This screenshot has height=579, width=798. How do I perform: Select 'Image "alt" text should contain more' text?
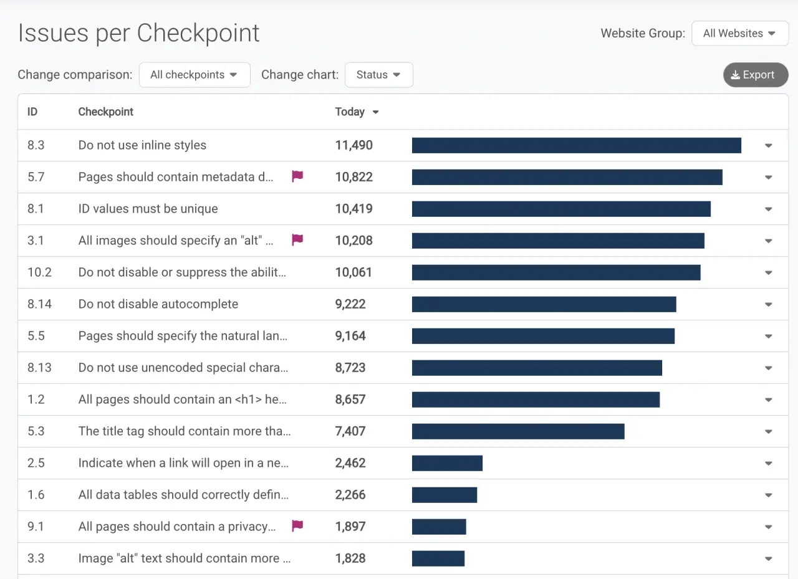[x=179, y=558]
